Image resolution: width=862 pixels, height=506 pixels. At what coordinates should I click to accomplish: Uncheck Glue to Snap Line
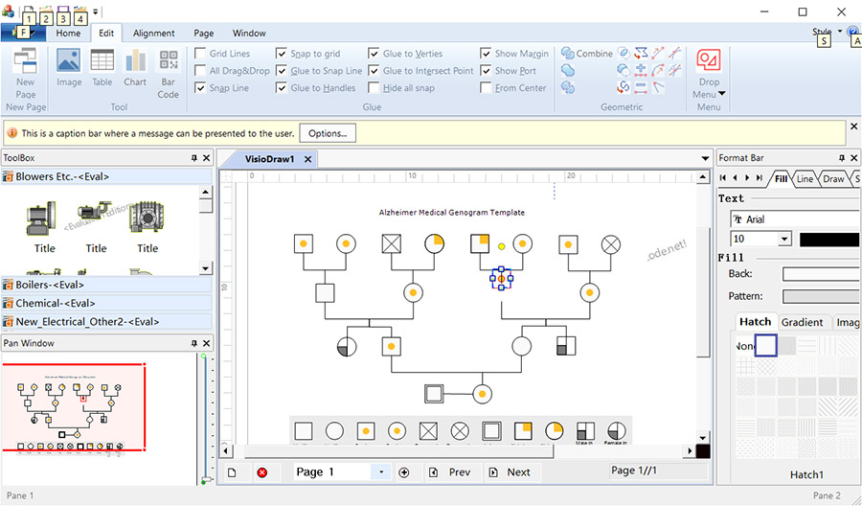[282, 70]
